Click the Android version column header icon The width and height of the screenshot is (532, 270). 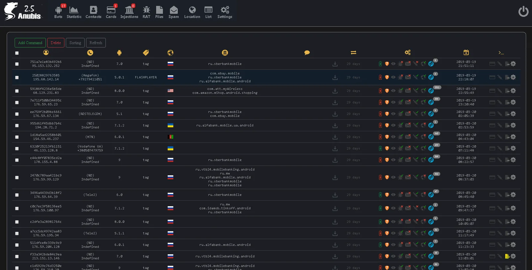click(x=119, y=52)
